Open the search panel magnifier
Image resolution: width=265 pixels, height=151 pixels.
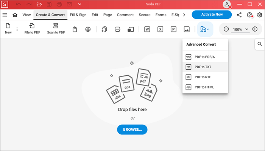point(260,44)
